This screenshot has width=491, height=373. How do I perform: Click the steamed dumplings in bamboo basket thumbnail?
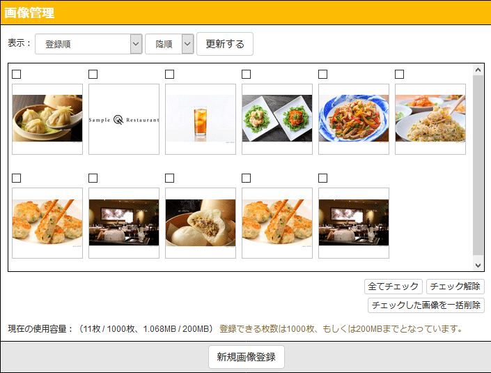[x=47, y=119]
